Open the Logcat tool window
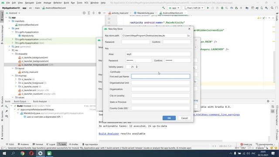Viewport: 279px width, 157px height. (51, 144)
